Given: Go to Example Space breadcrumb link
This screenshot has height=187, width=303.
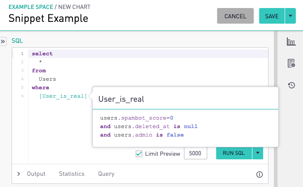Looking at the screenshot, I should point(31,7).
